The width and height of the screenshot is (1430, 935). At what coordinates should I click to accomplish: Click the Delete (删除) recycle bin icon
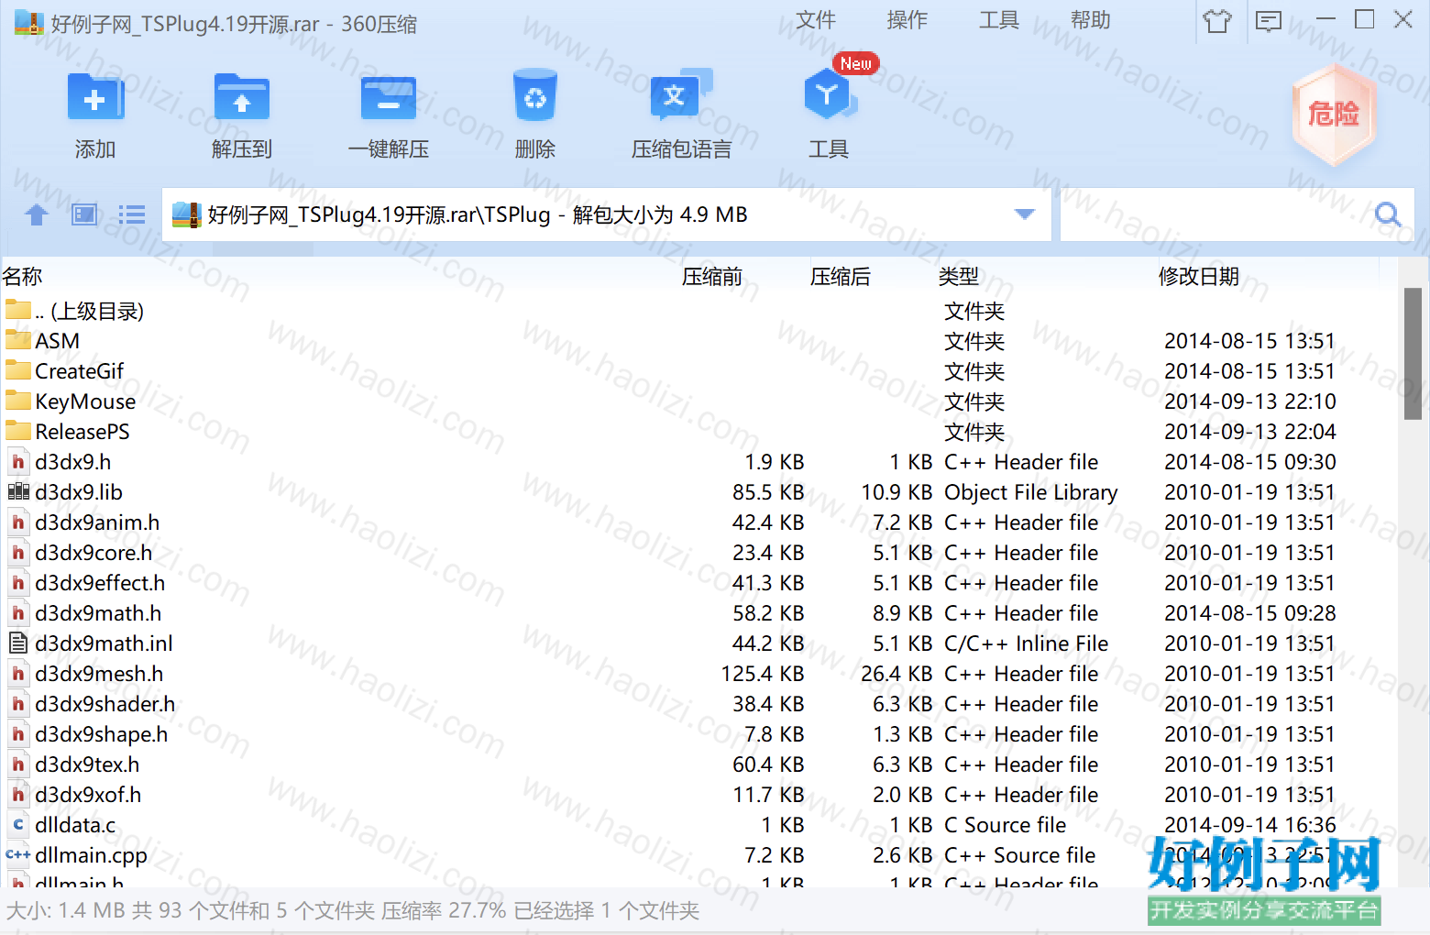click(x=535, y=95)
